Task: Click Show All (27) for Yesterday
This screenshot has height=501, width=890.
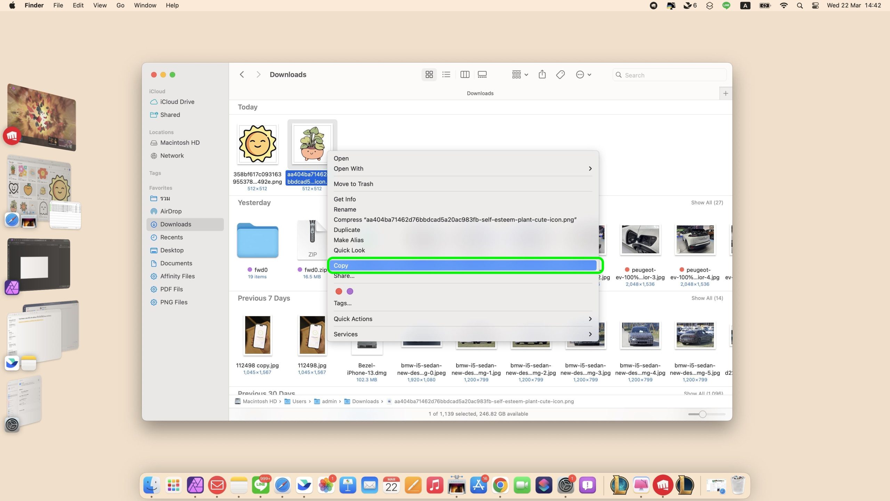Action: click(x=707, y=202)
